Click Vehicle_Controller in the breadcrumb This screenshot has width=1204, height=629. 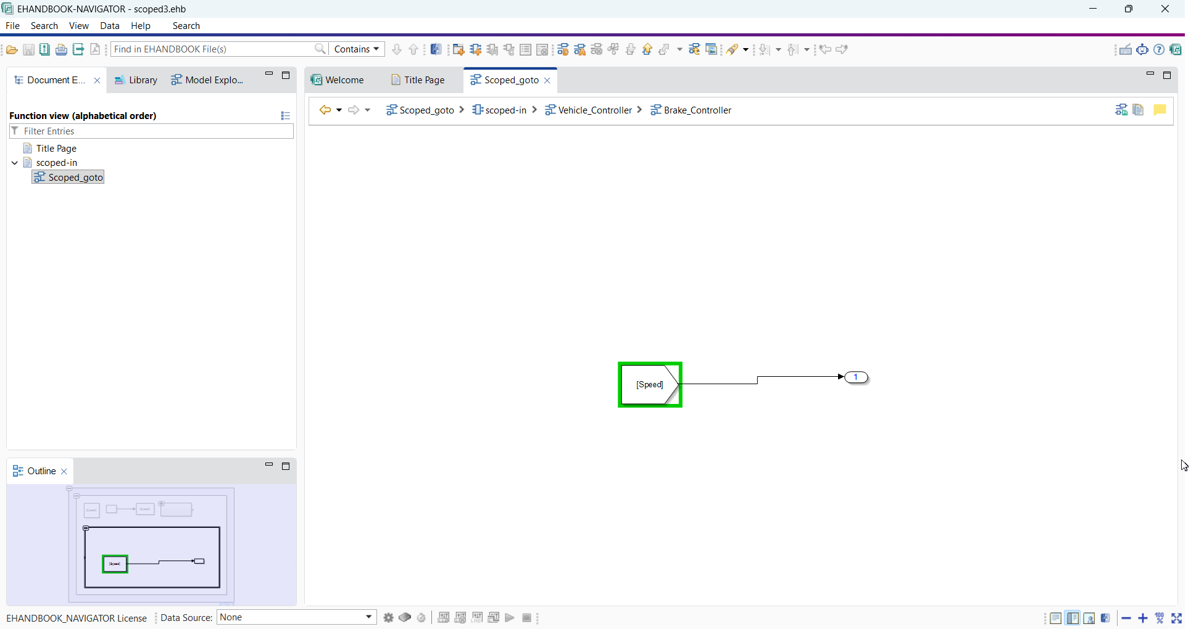click(x=589, y=110)
